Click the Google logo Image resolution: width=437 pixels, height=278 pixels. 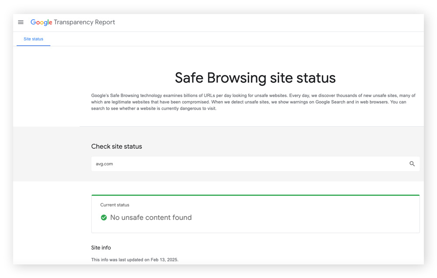pos(41,22)
